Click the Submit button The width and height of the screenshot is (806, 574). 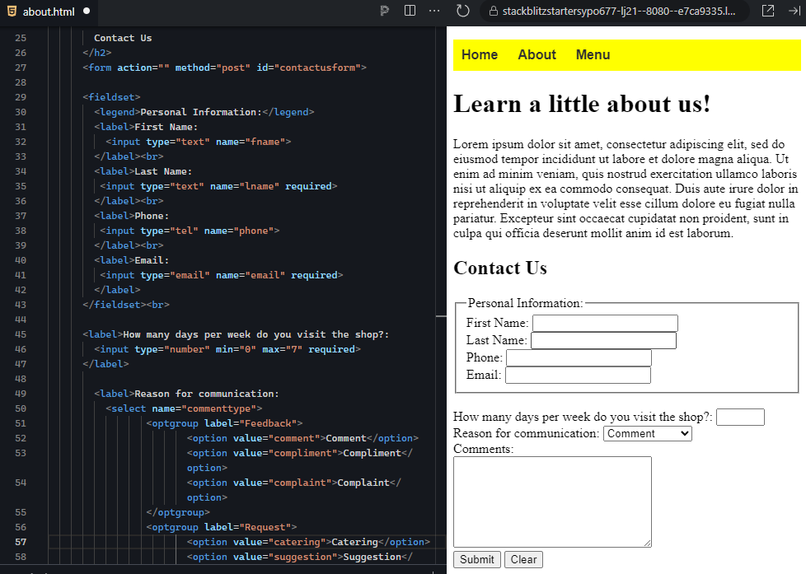(x=476, y=559)
